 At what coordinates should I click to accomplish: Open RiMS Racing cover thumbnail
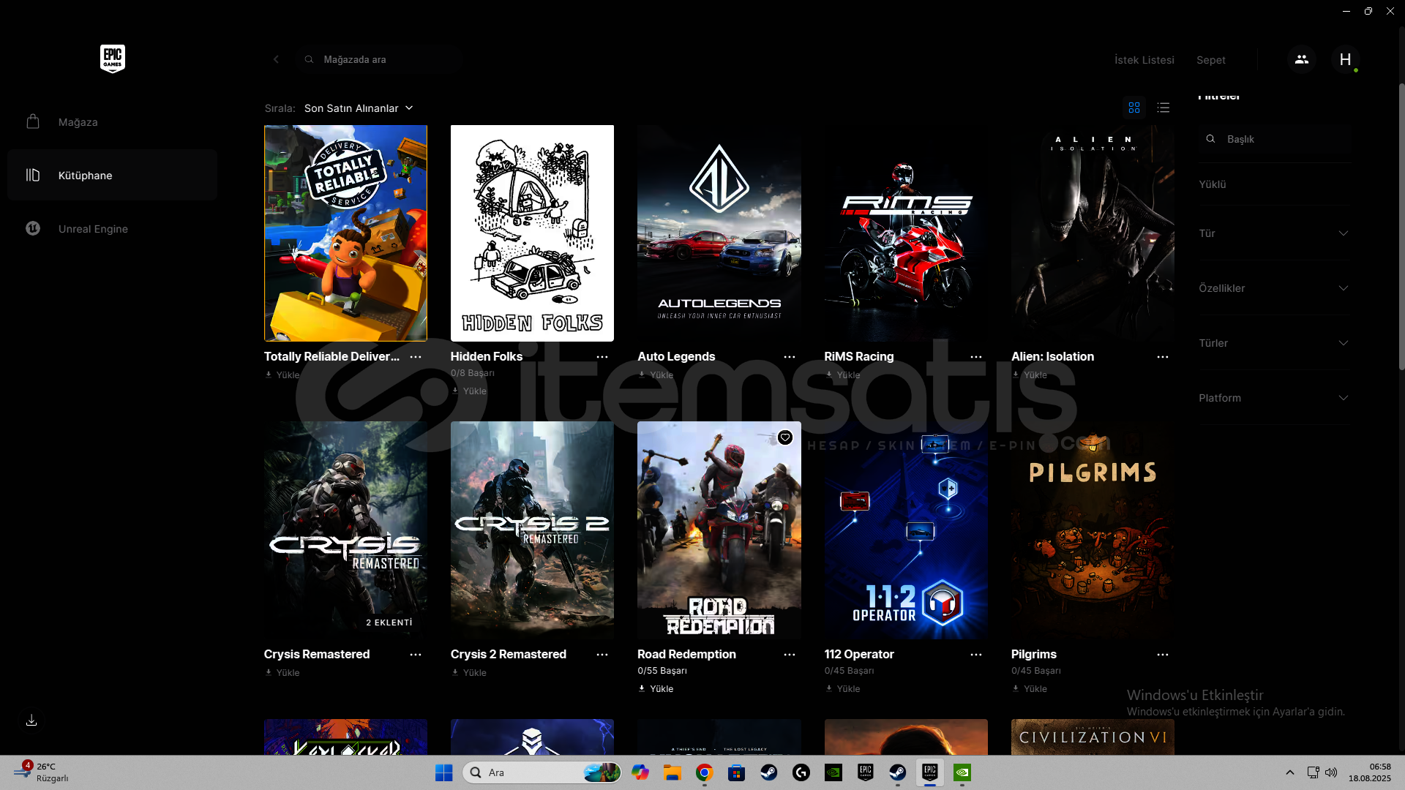tap(906, 233)
